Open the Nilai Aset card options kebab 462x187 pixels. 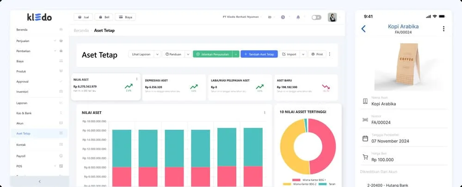coord(137,79)
